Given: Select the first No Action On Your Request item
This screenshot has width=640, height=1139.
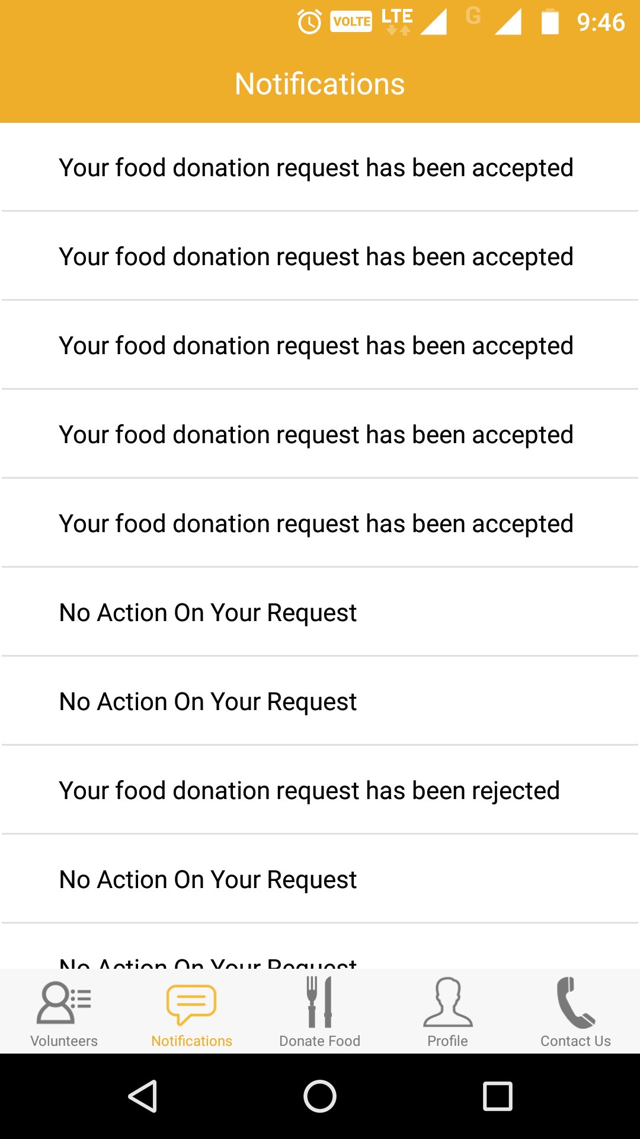Looking at the screenshot, I should [x=208, y=613].
